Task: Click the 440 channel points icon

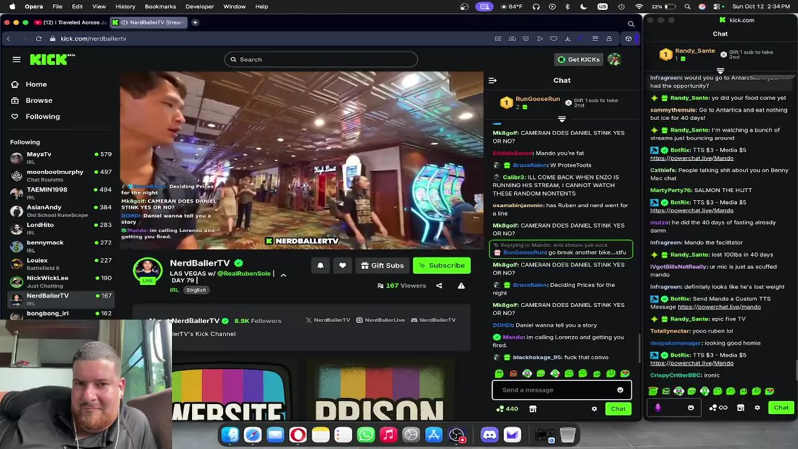Action: (500, 409)
